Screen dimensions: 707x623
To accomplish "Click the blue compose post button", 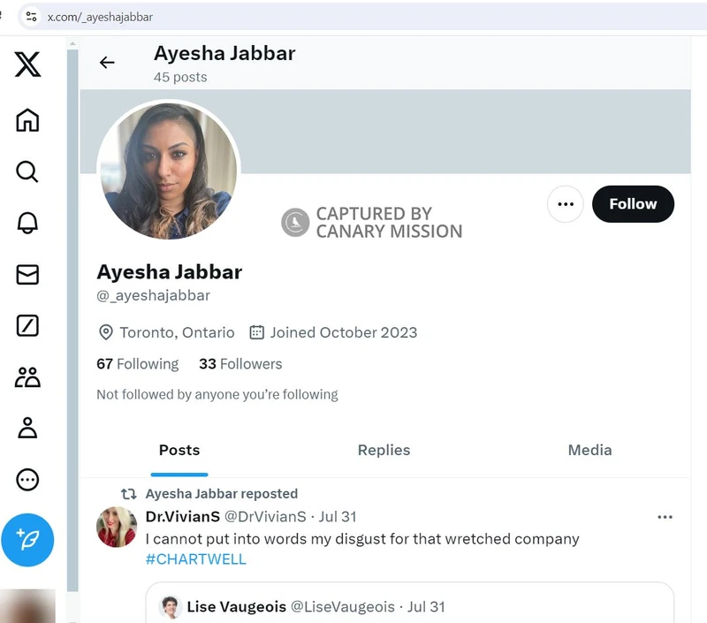I will point(27,541).
